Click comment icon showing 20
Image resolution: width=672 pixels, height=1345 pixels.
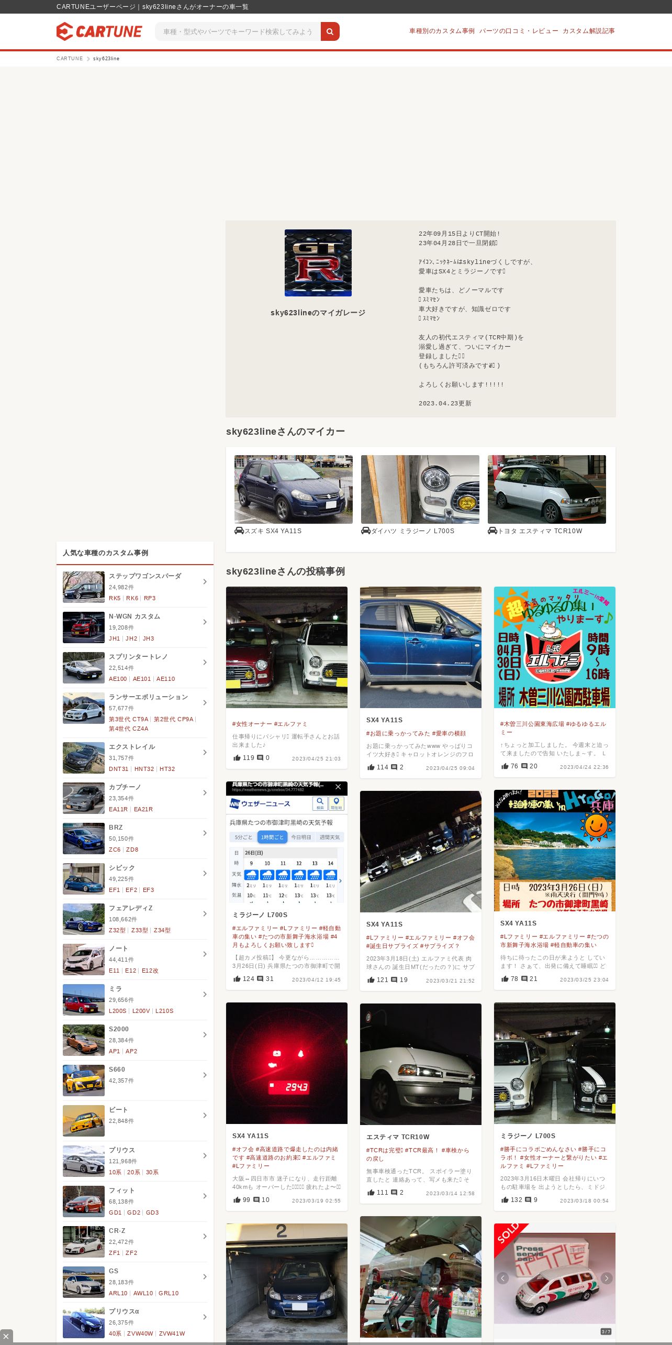(524, 766)
